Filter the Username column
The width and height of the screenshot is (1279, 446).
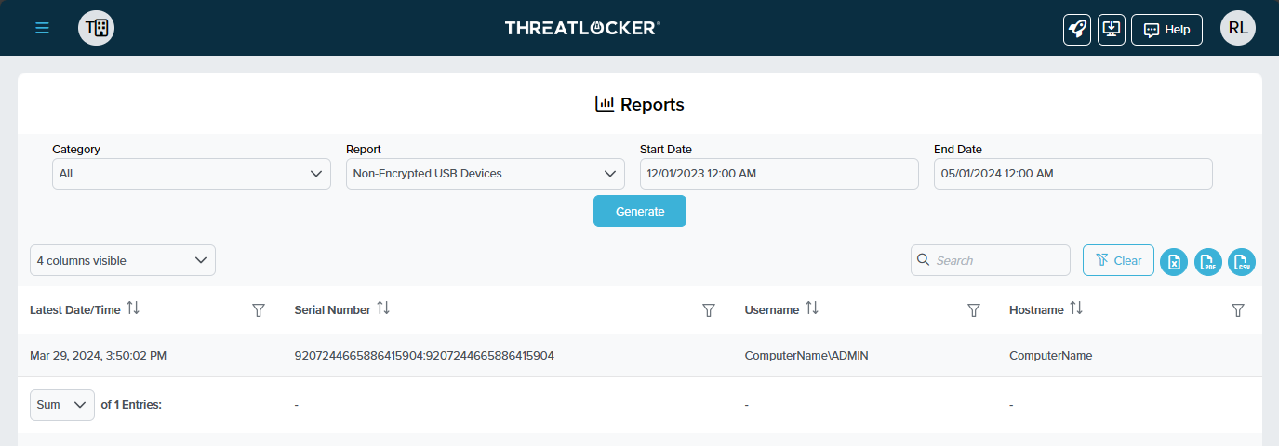pos(974,310)
